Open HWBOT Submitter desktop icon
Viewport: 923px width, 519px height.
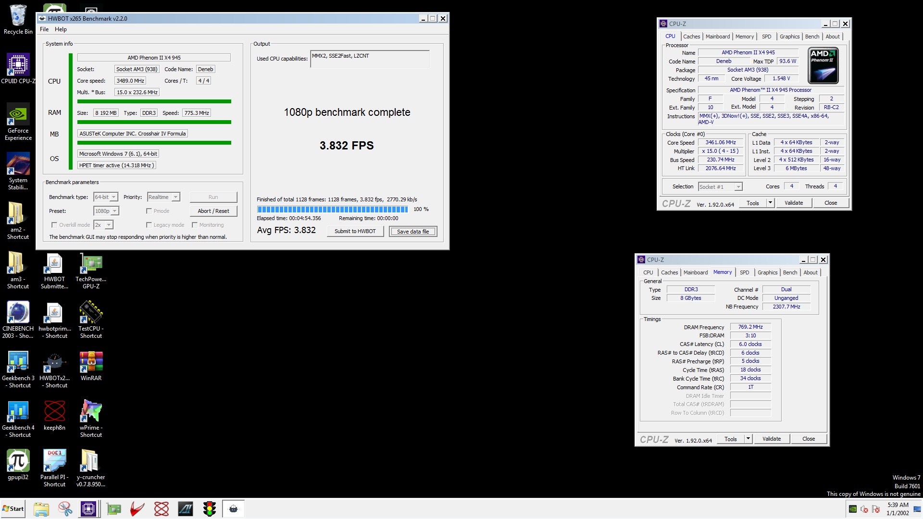point(54,270)
